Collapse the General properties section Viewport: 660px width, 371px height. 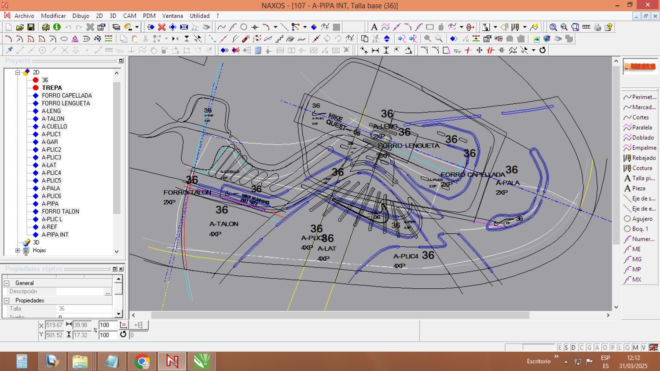[7, 283]
